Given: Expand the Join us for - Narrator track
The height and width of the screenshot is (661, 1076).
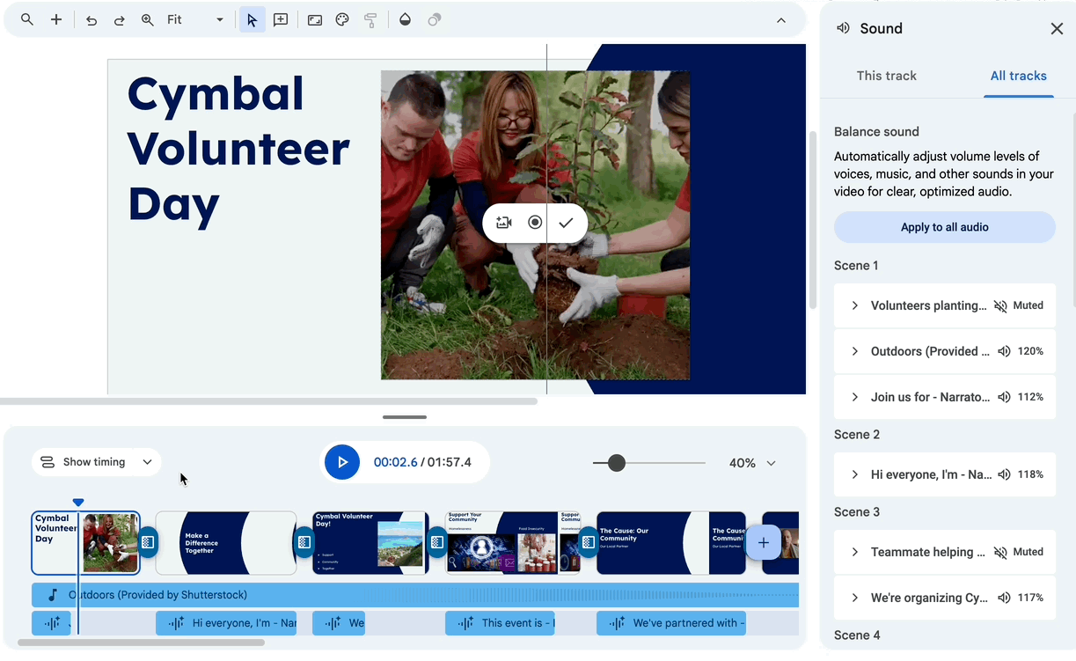Looking at the screenshot, I should (x=854, y=397).
